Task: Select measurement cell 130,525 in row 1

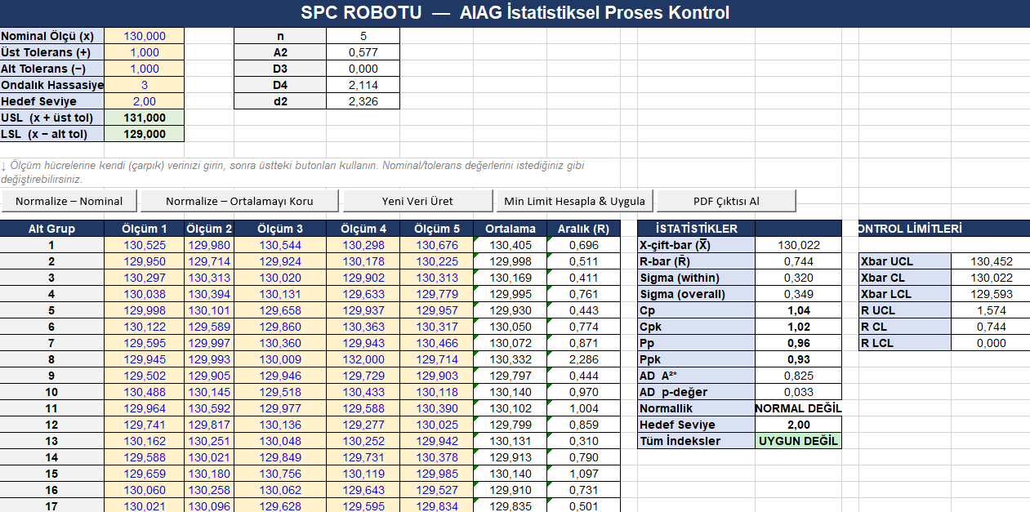Action: pyautogui.click(x=145, y=245)
